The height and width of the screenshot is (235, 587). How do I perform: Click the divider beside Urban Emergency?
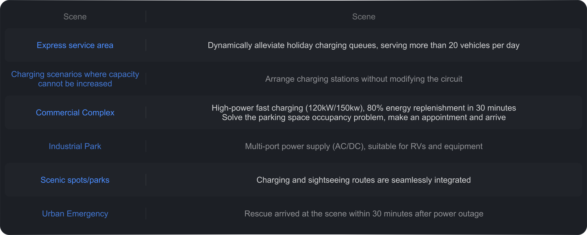click(146, 214)
